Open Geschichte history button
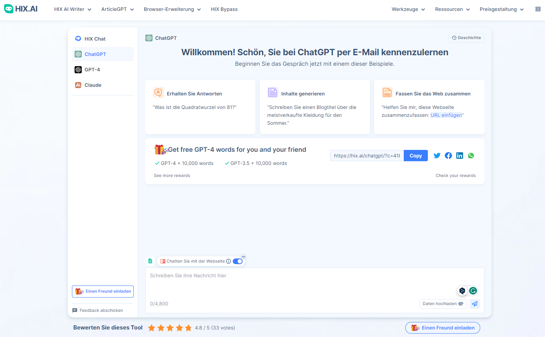 click(x=466, y=38)
